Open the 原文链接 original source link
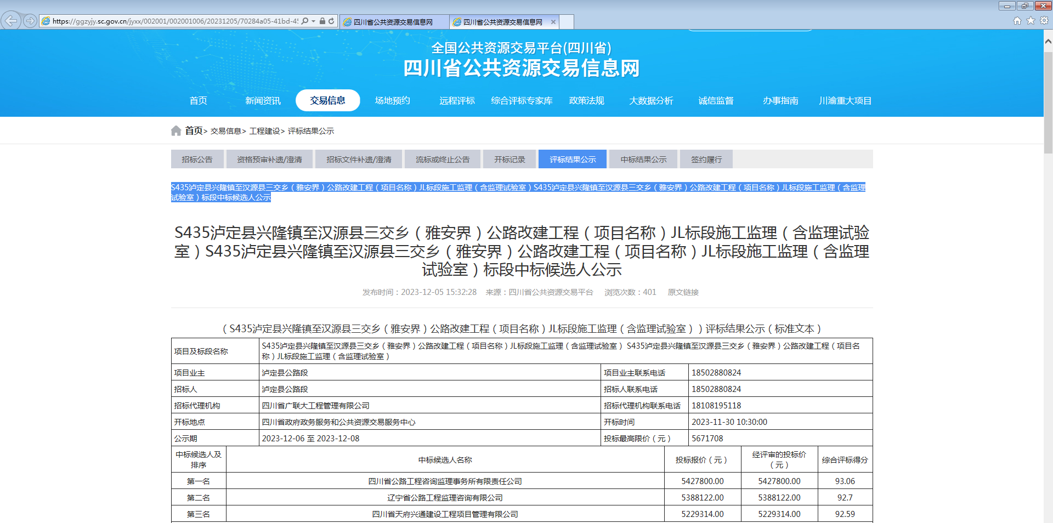Viewport: 1053px width, 523px height. tap(683, 292)
